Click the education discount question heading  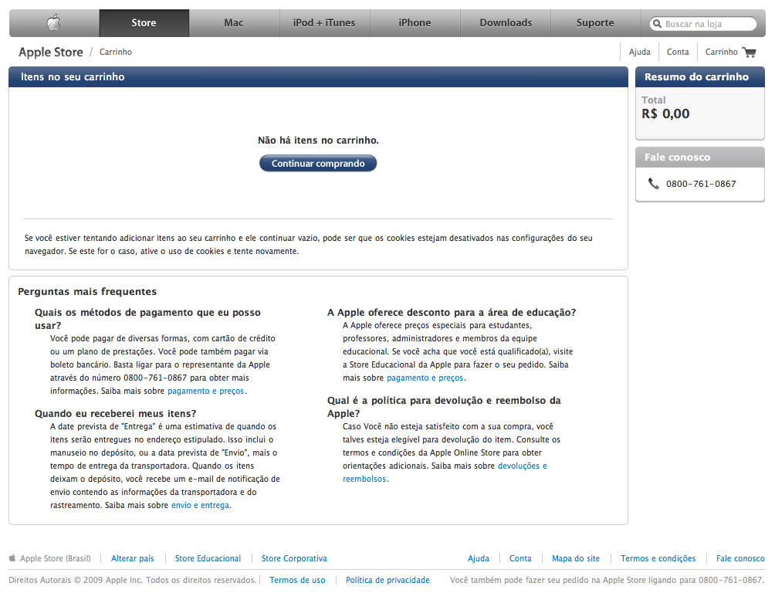click(452, 313)
